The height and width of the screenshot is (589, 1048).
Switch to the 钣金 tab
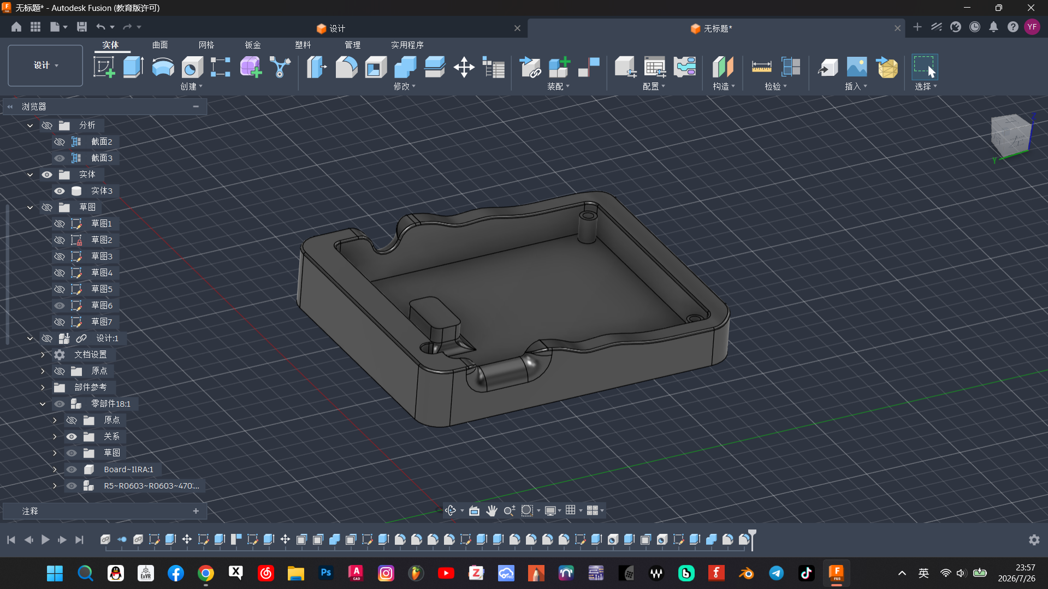(x=253, y=45)
